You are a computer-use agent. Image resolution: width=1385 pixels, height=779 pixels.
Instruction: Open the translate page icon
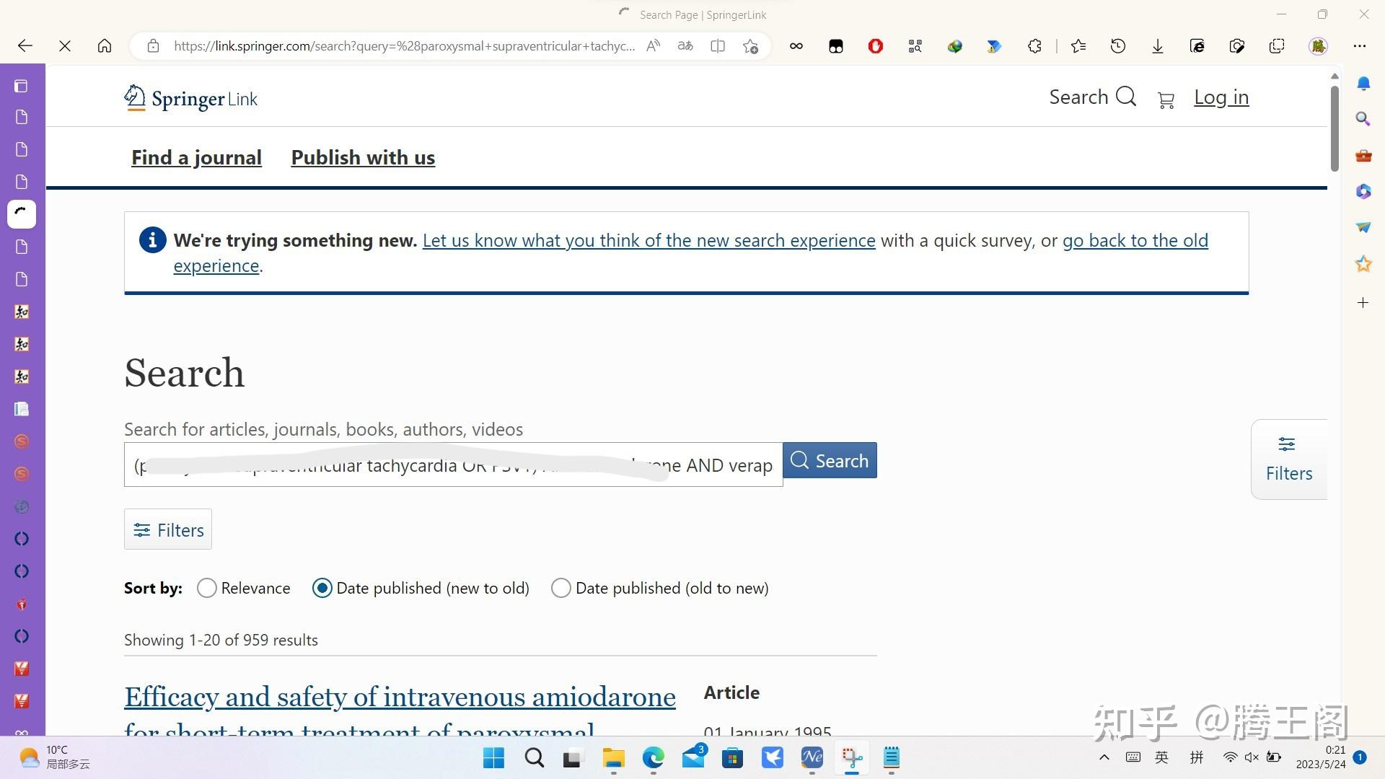point(685,46)
